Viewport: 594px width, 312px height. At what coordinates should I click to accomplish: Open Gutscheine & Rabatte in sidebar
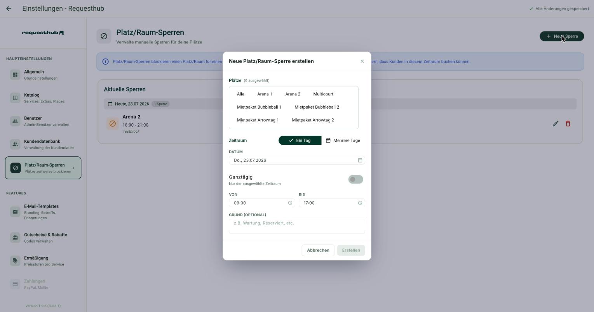[43, 237]
